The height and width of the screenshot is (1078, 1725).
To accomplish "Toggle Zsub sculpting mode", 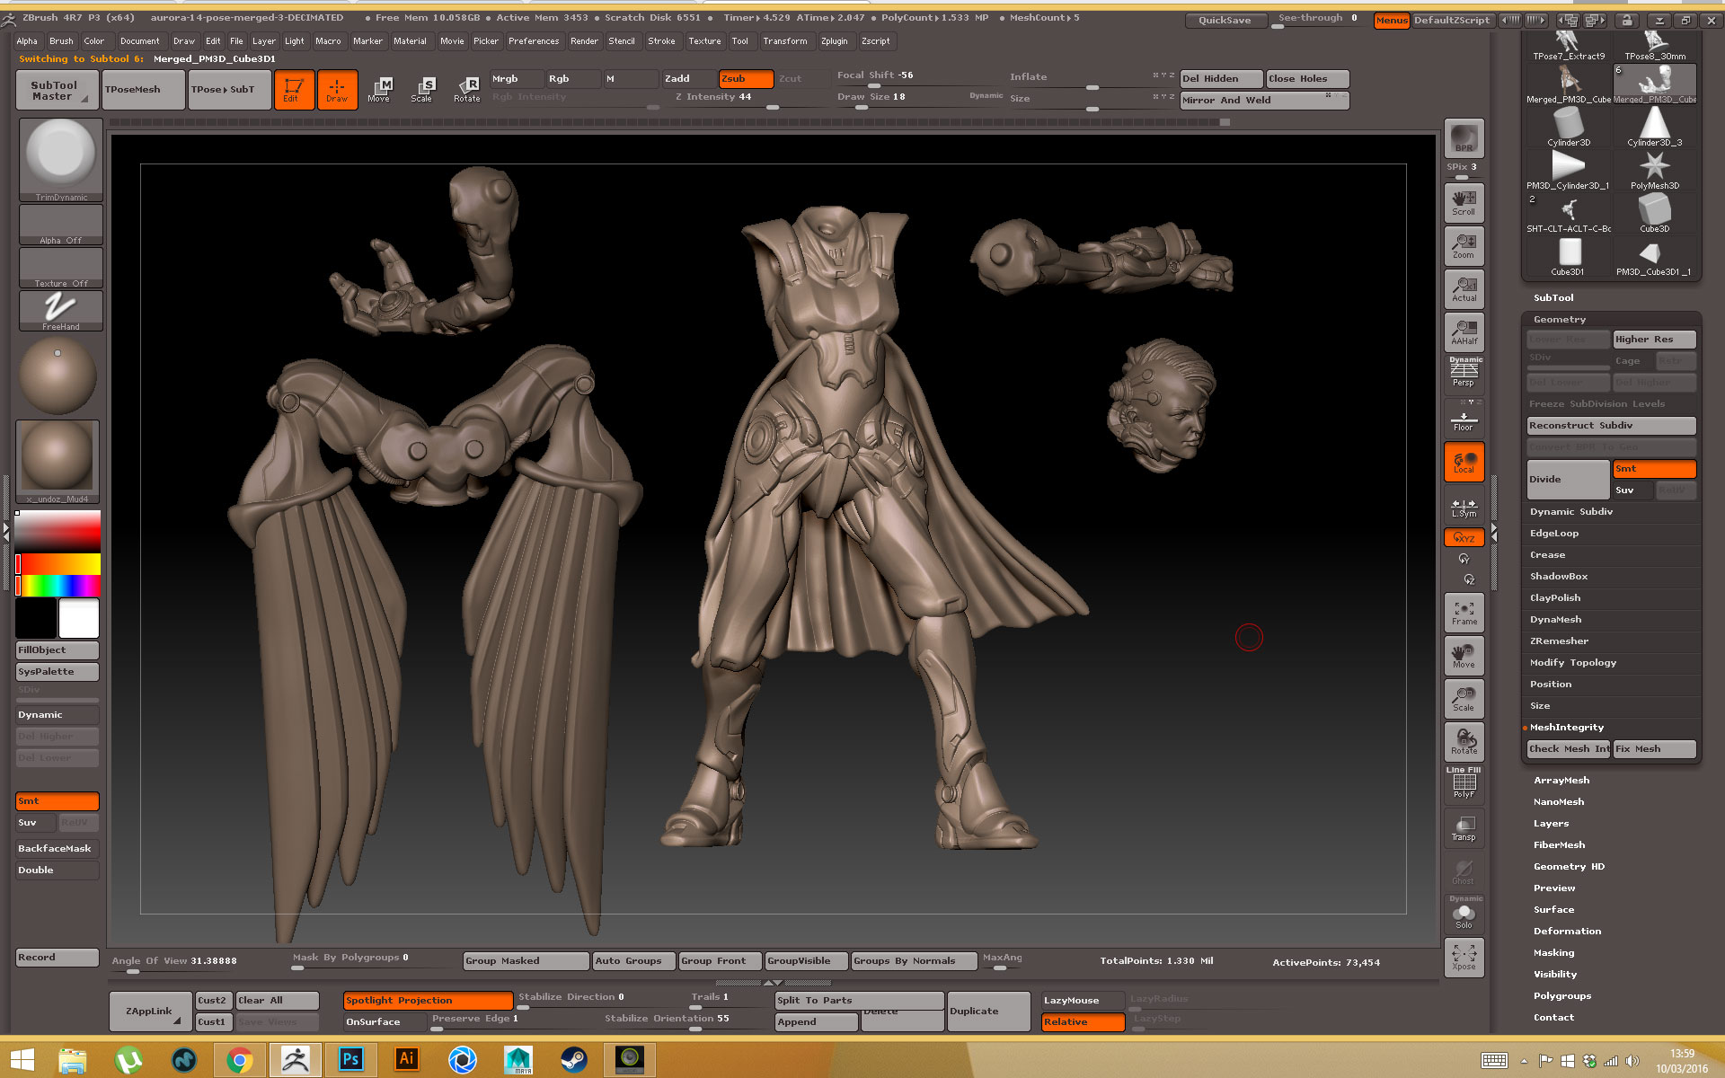I will (746, 79).
